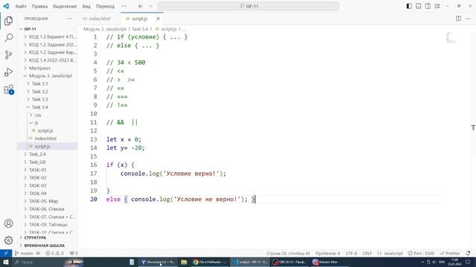The image size is (476, 267).
Task: Open Правка menu
Action: click(39, 6)
